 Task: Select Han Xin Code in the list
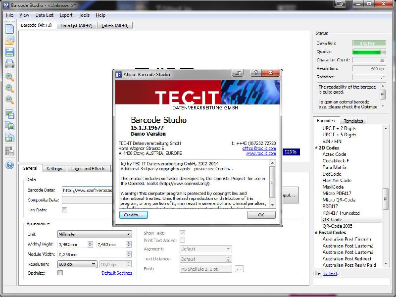coord(337,180)
